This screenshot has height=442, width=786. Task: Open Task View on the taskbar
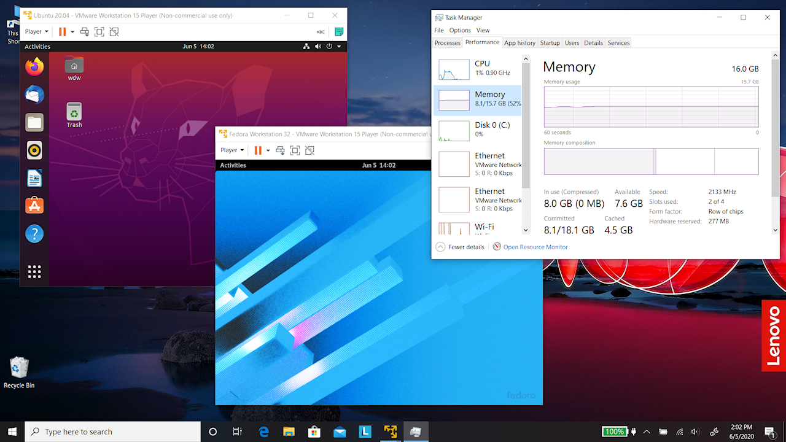pyautogui.click(x=238, y=432)
